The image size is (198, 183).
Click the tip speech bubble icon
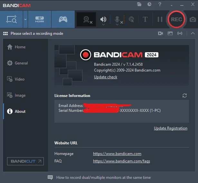point(50,178)
